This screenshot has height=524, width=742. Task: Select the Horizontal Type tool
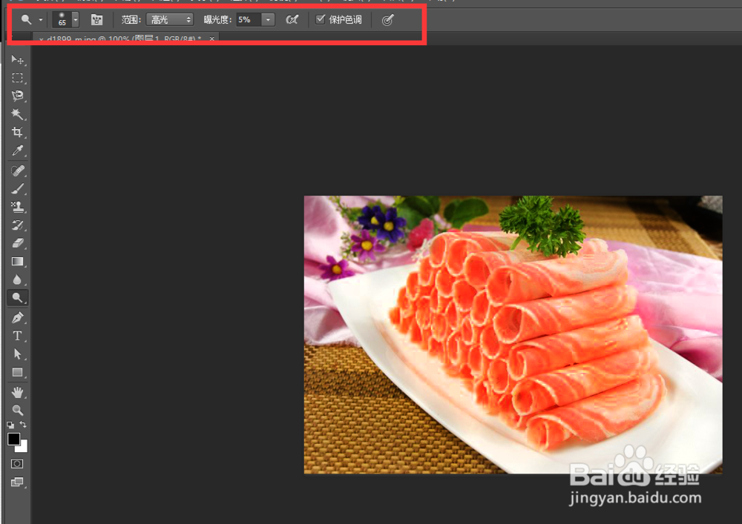click(x=18, y=336)
